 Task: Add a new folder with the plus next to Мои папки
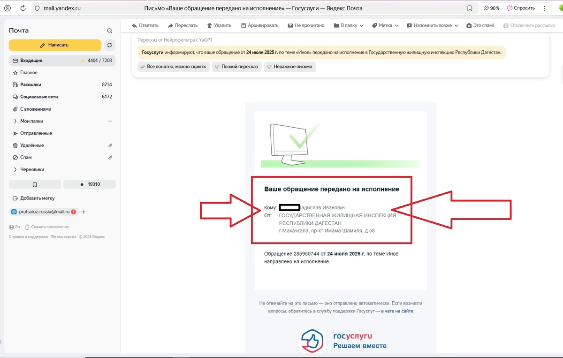point(110,121)
